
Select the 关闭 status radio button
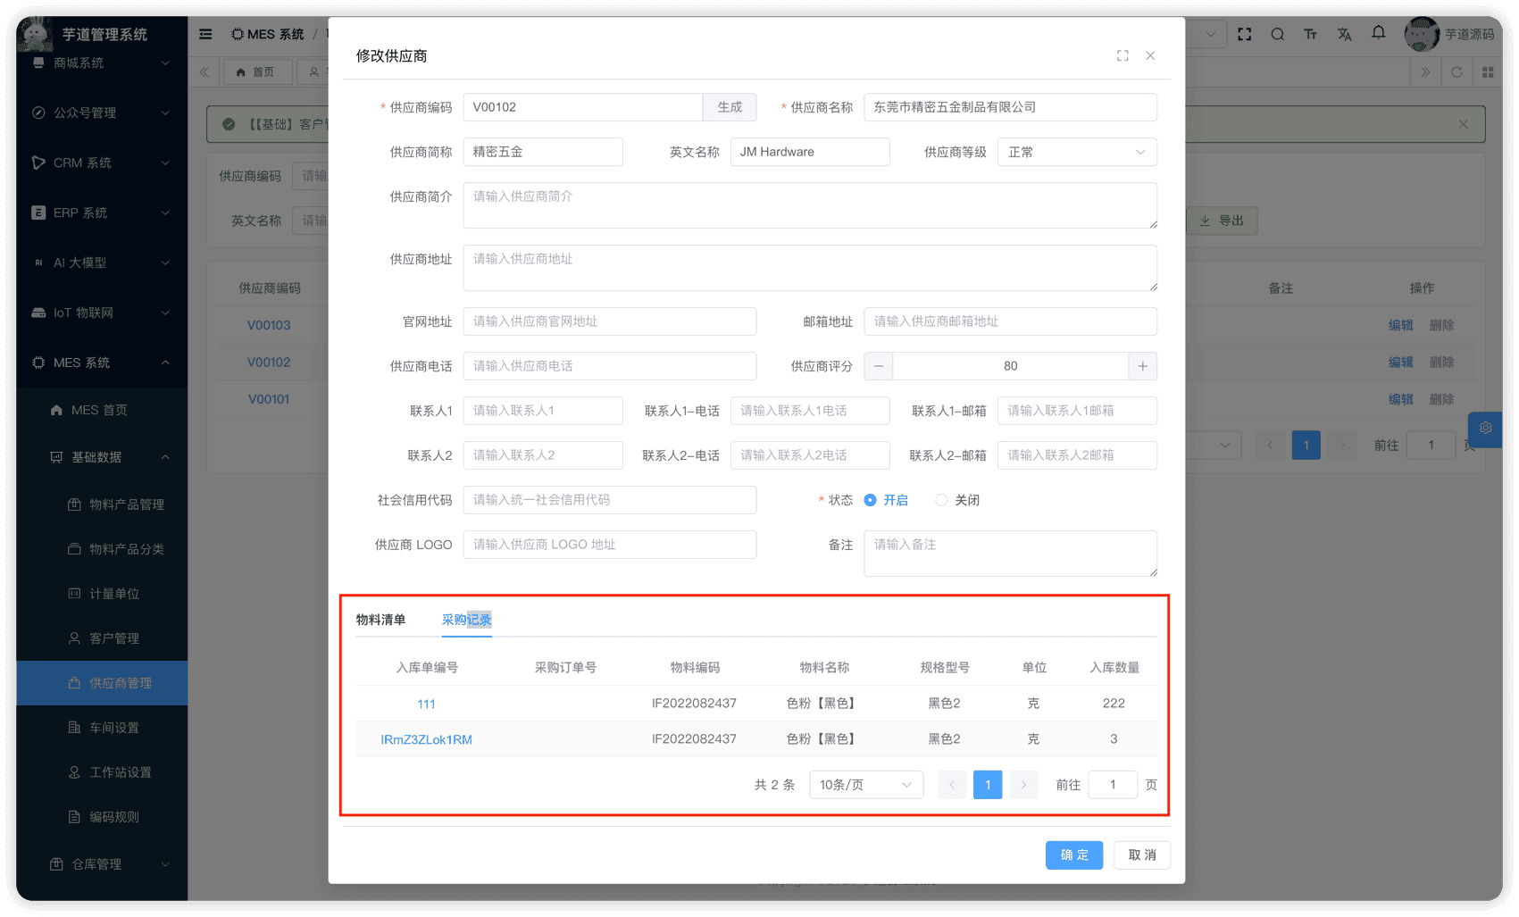(941, 500)
